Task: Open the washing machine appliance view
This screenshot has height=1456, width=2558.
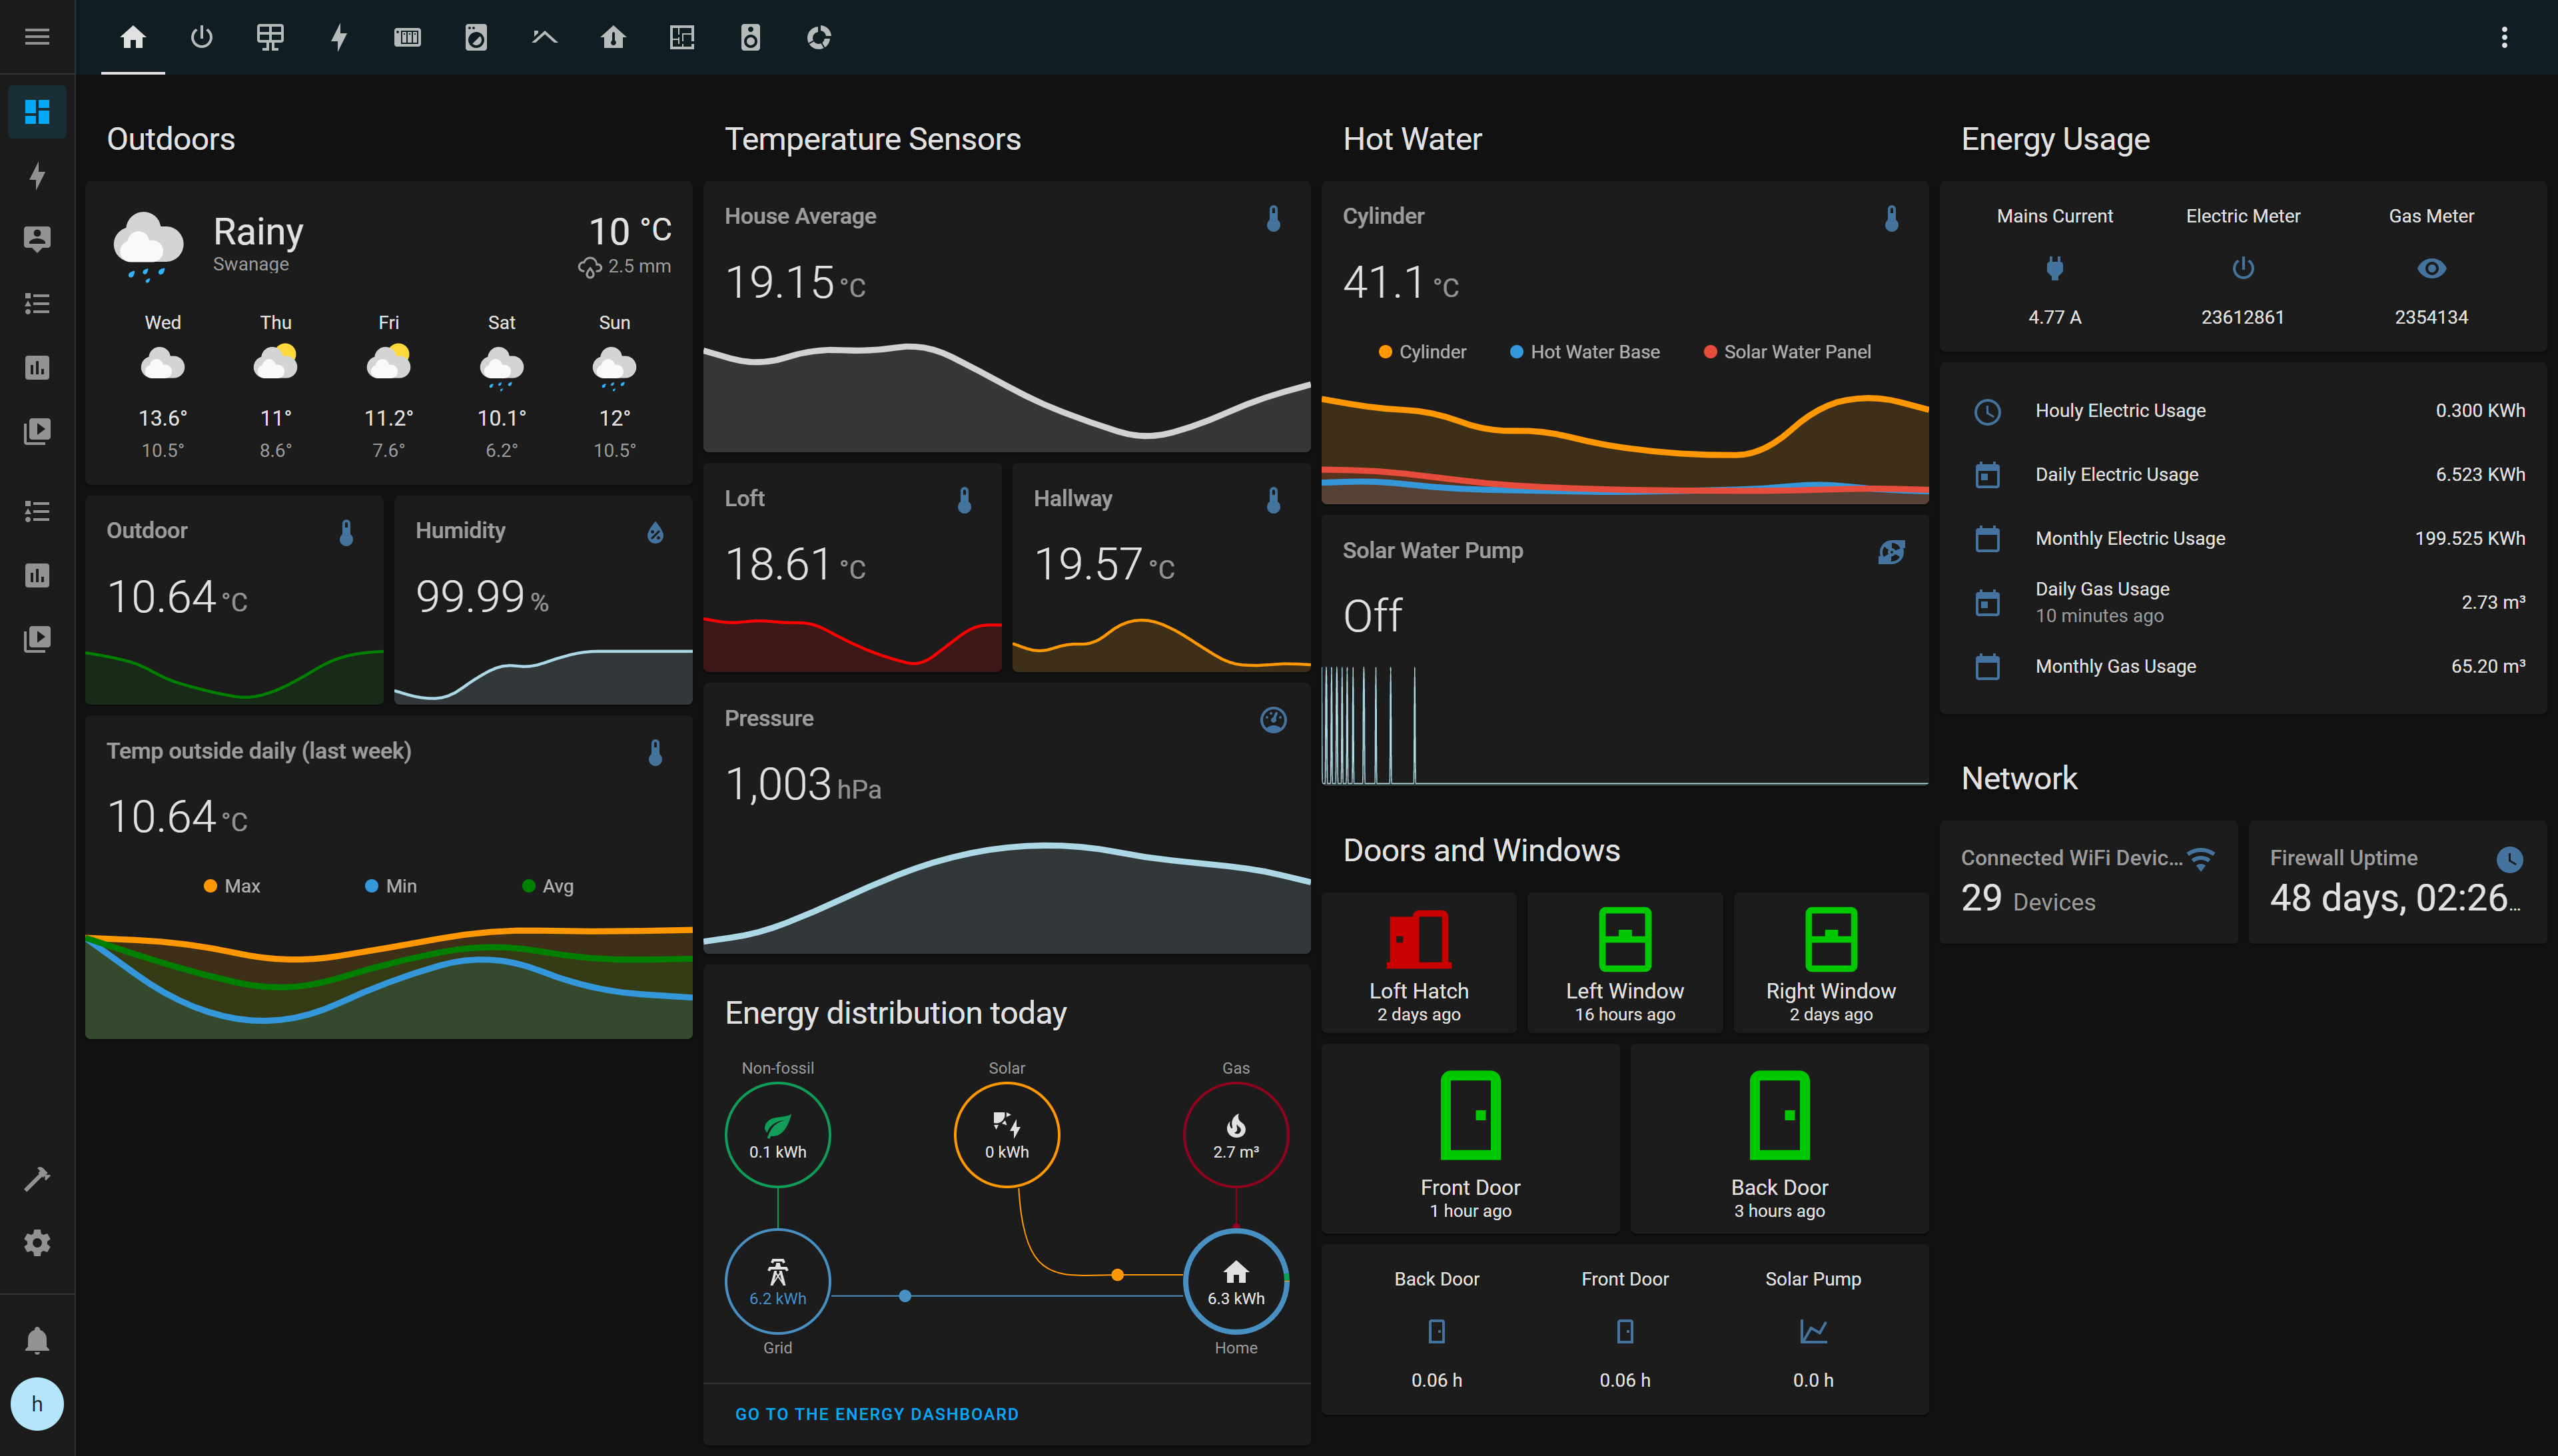Action: click(476, 37)
